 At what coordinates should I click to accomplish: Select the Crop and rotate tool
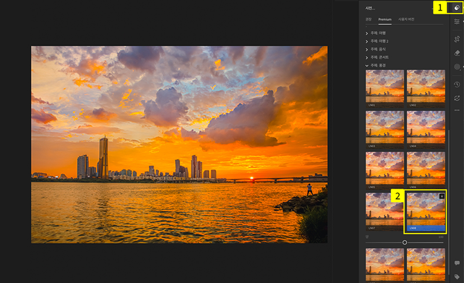coord(457,39)
